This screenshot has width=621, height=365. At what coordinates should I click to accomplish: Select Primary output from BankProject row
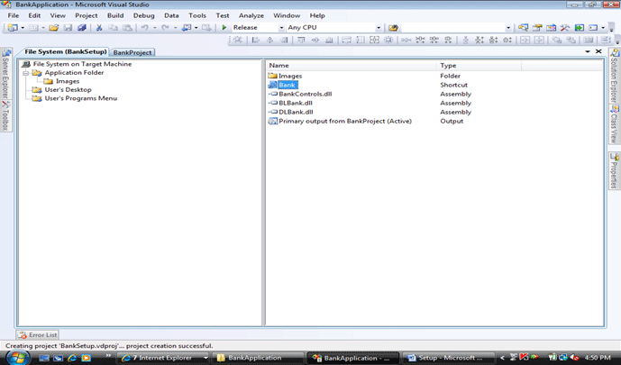tap(345, 121)
